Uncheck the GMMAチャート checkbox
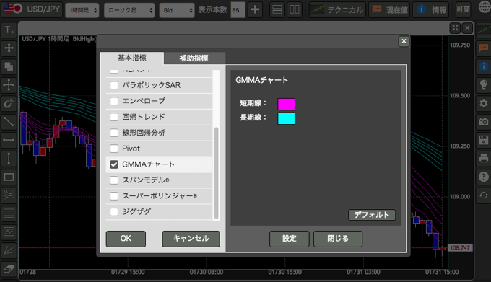Viewport: 491px width, 282px height. pos(114,164)
